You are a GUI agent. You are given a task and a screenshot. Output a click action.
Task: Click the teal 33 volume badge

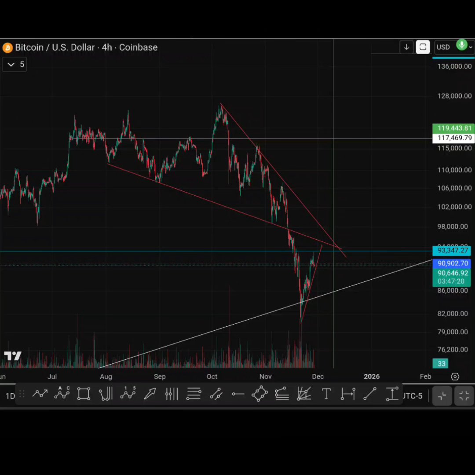click(440, 363)
